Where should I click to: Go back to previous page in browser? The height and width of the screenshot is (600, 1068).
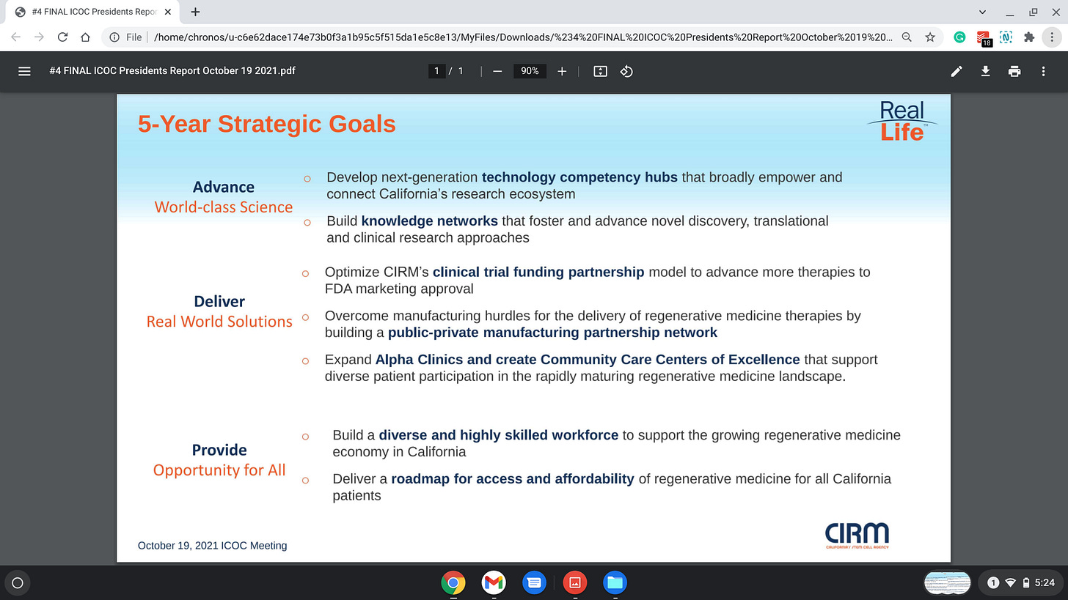16,37
